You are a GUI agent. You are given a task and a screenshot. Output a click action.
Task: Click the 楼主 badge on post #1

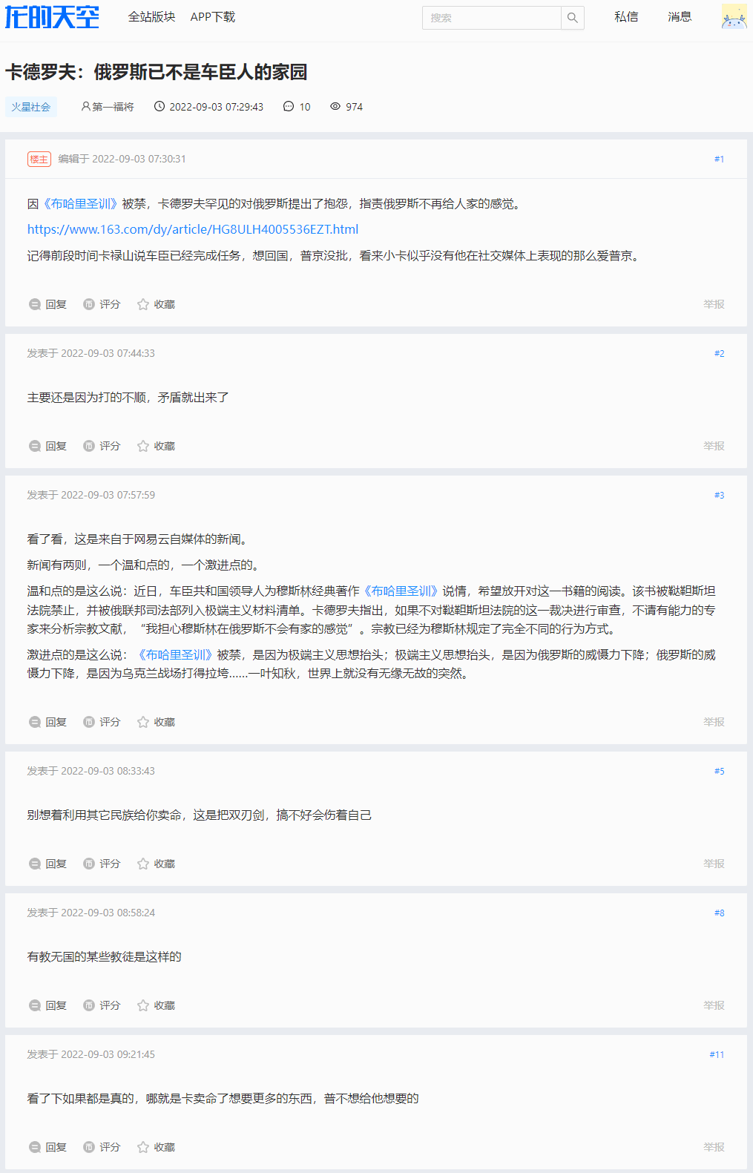[39, 159]
